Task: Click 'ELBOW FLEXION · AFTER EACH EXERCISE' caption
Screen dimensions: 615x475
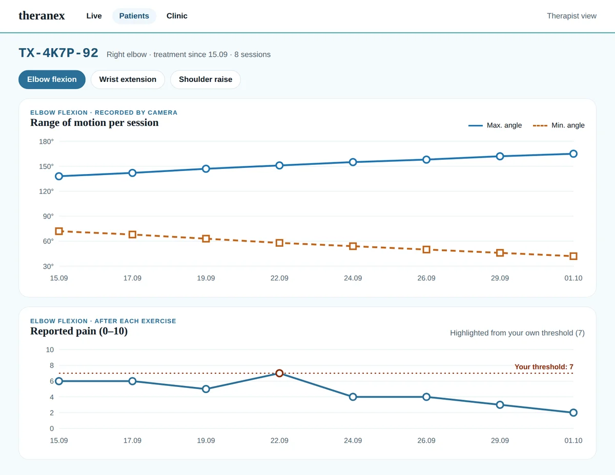Action: (x=103, y=321)
